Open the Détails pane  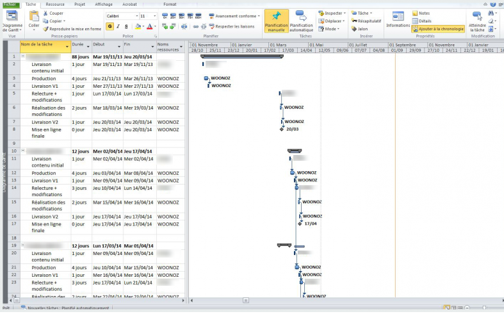422,21
